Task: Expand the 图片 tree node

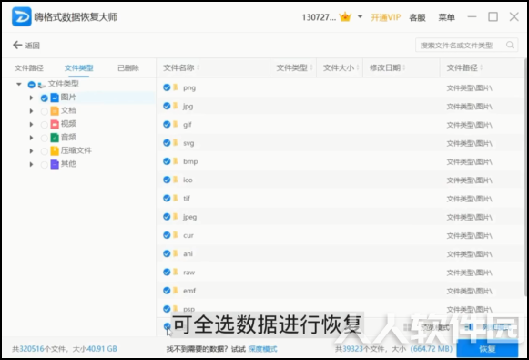Action: 31,98
